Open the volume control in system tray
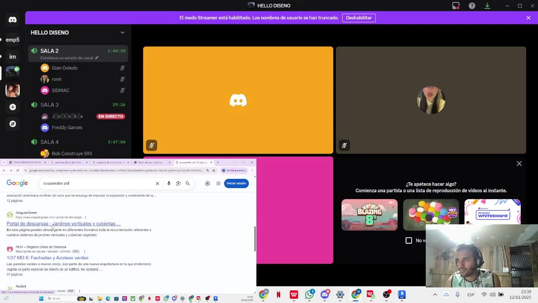 (492, 295)
